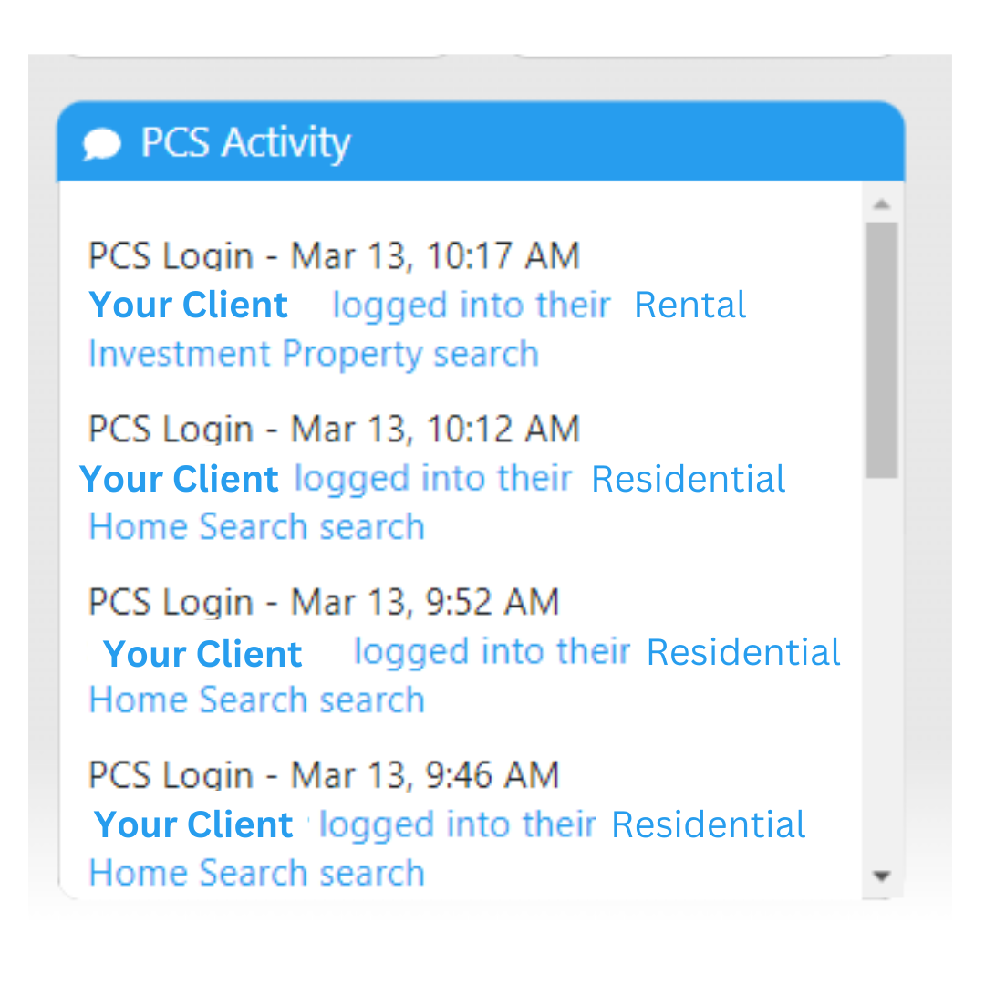985x985 pixels.
Task: Open Your Client link in 10:17 AM entry
Action: coord(189,306)
